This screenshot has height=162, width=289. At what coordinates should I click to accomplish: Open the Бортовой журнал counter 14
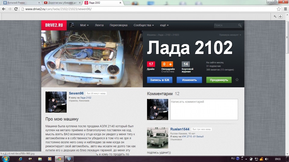tap(186, 64)
